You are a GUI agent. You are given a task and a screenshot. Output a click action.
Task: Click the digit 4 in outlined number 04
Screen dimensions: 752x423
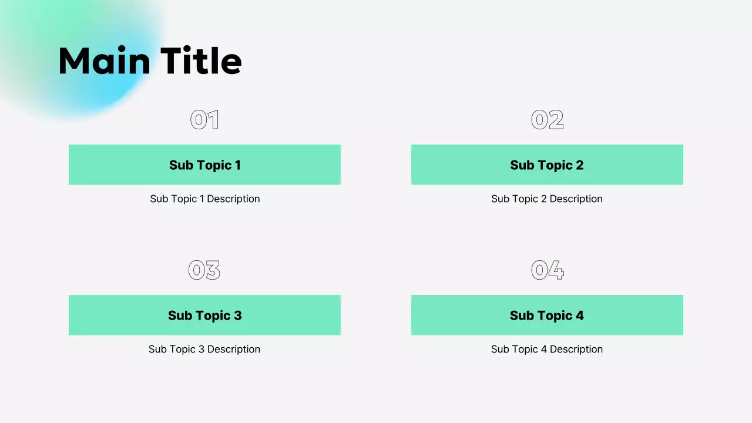[556, 270]
